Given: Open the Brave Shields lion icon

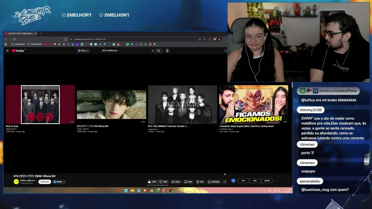Looking at the screenshot, I should (215, 39).
